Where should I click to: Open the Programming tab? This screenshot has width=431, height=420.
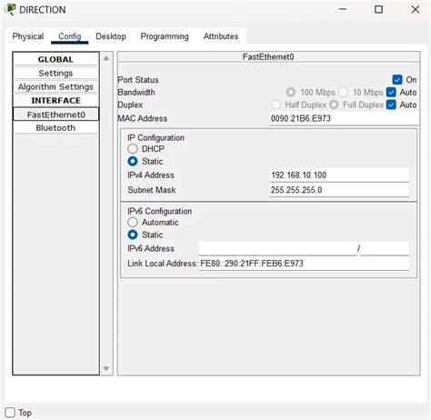coord(165,36)
